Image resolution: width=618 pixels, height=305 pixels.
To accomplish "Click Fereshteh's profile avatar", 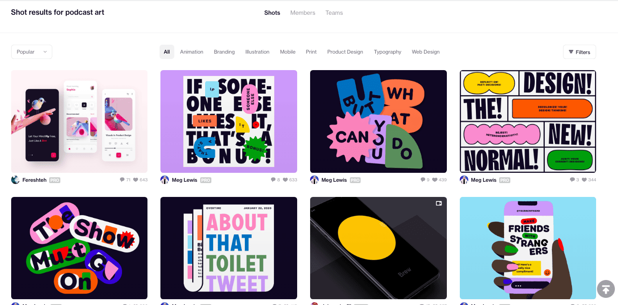I will pos(15,180).
